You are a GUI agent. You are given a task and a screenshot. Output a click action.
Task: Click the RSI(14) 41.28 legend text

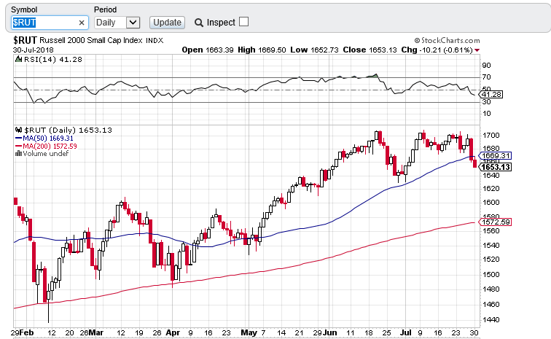click(53, 60)
